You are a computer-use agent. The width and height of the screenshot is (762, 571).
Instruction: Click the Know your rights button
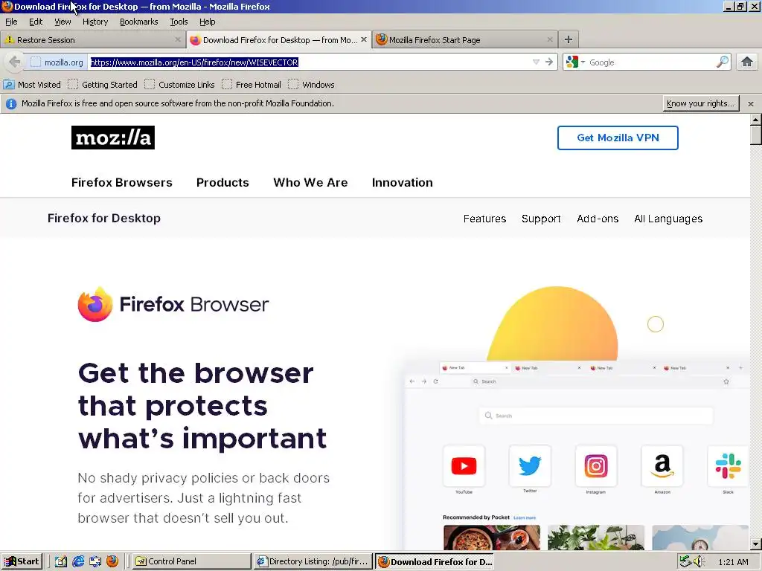coord(701,103)
